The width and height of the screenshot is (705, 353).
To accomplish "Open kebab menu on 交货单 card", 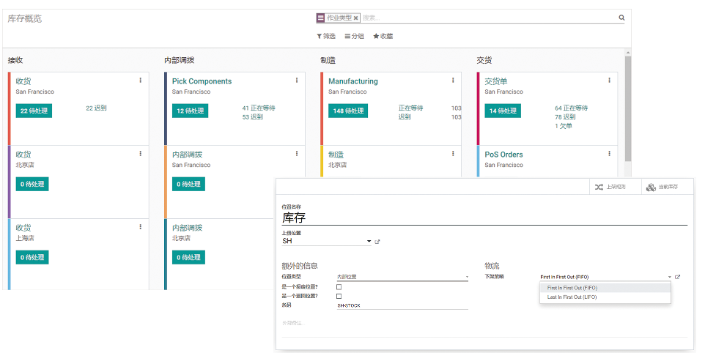I will point(609,81).
